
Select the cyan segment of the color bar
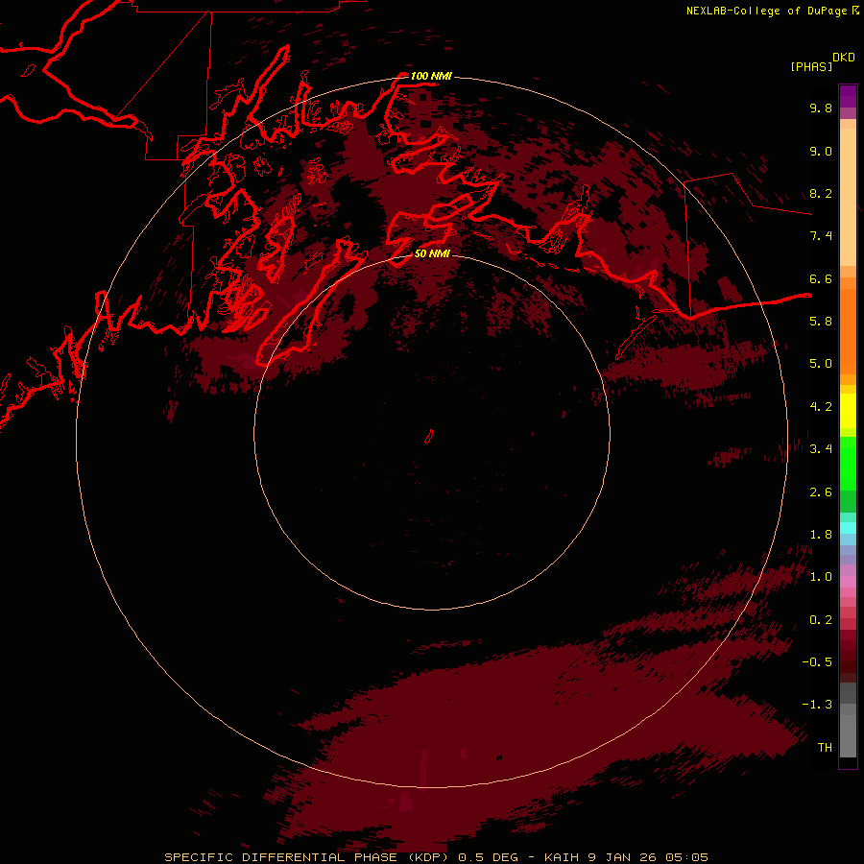click(848, 527)
